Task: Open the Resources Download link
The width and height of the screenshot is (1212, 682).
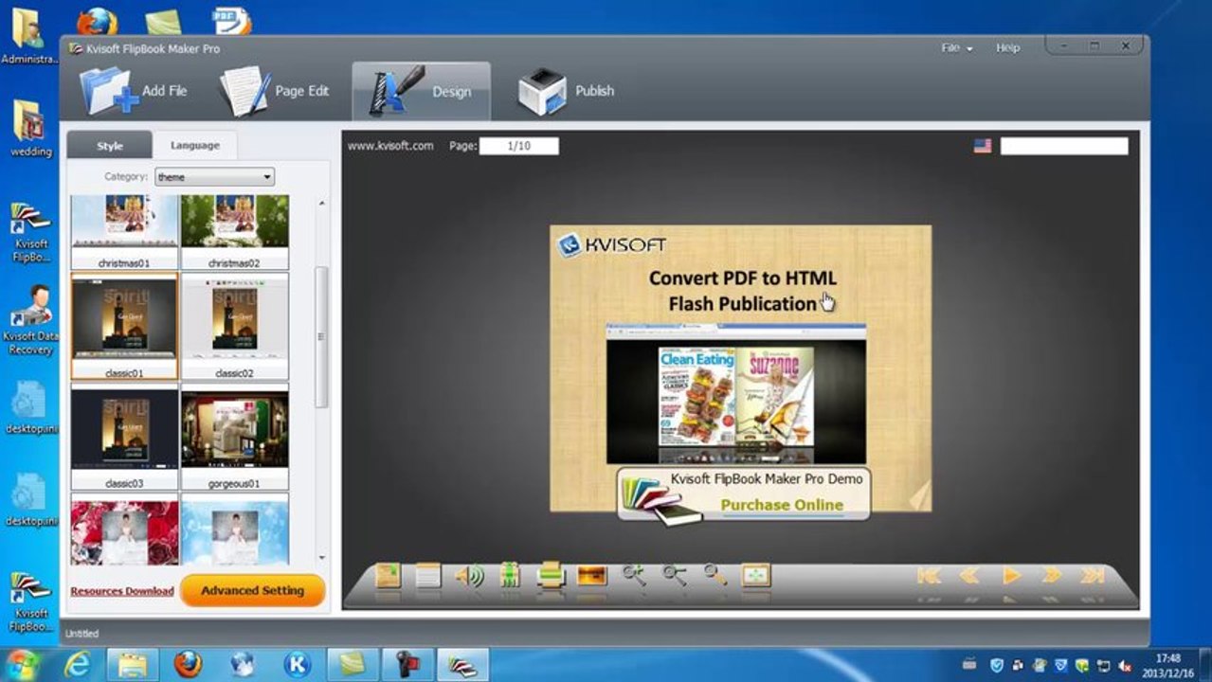Action: coord(122,591)
